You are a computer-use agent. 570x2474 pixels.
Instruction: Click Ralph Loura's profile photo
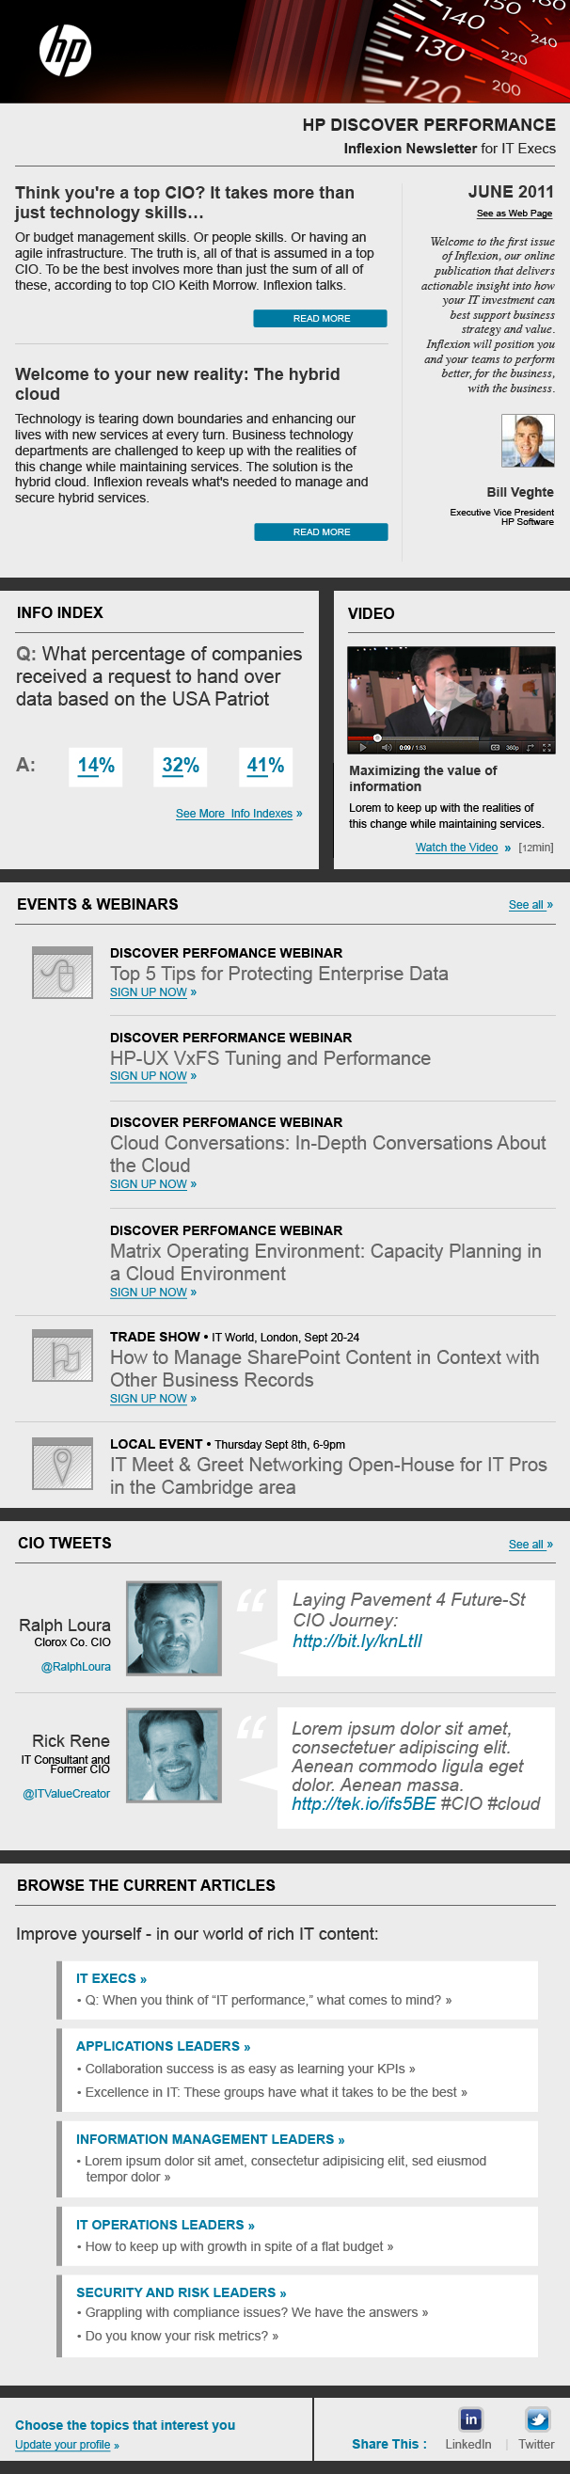point(174,1629)
